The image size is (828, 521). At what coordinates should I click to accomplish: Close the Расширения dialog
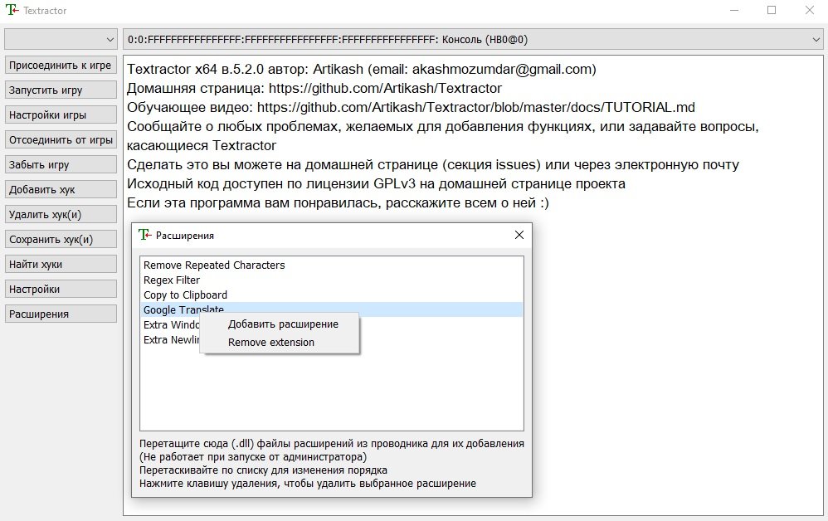pos(519,235)
